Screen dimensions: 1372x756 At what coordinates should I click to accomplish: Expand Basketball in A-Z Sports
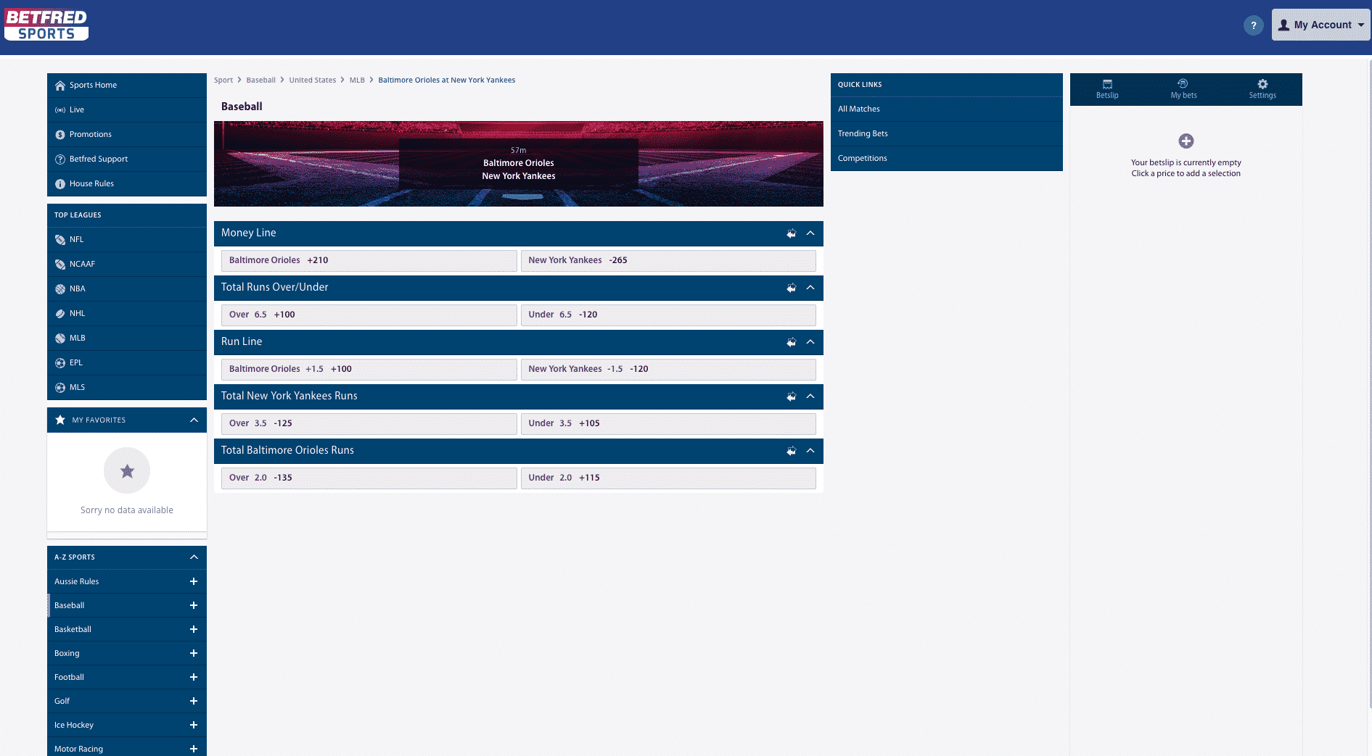tap(194, 629)
